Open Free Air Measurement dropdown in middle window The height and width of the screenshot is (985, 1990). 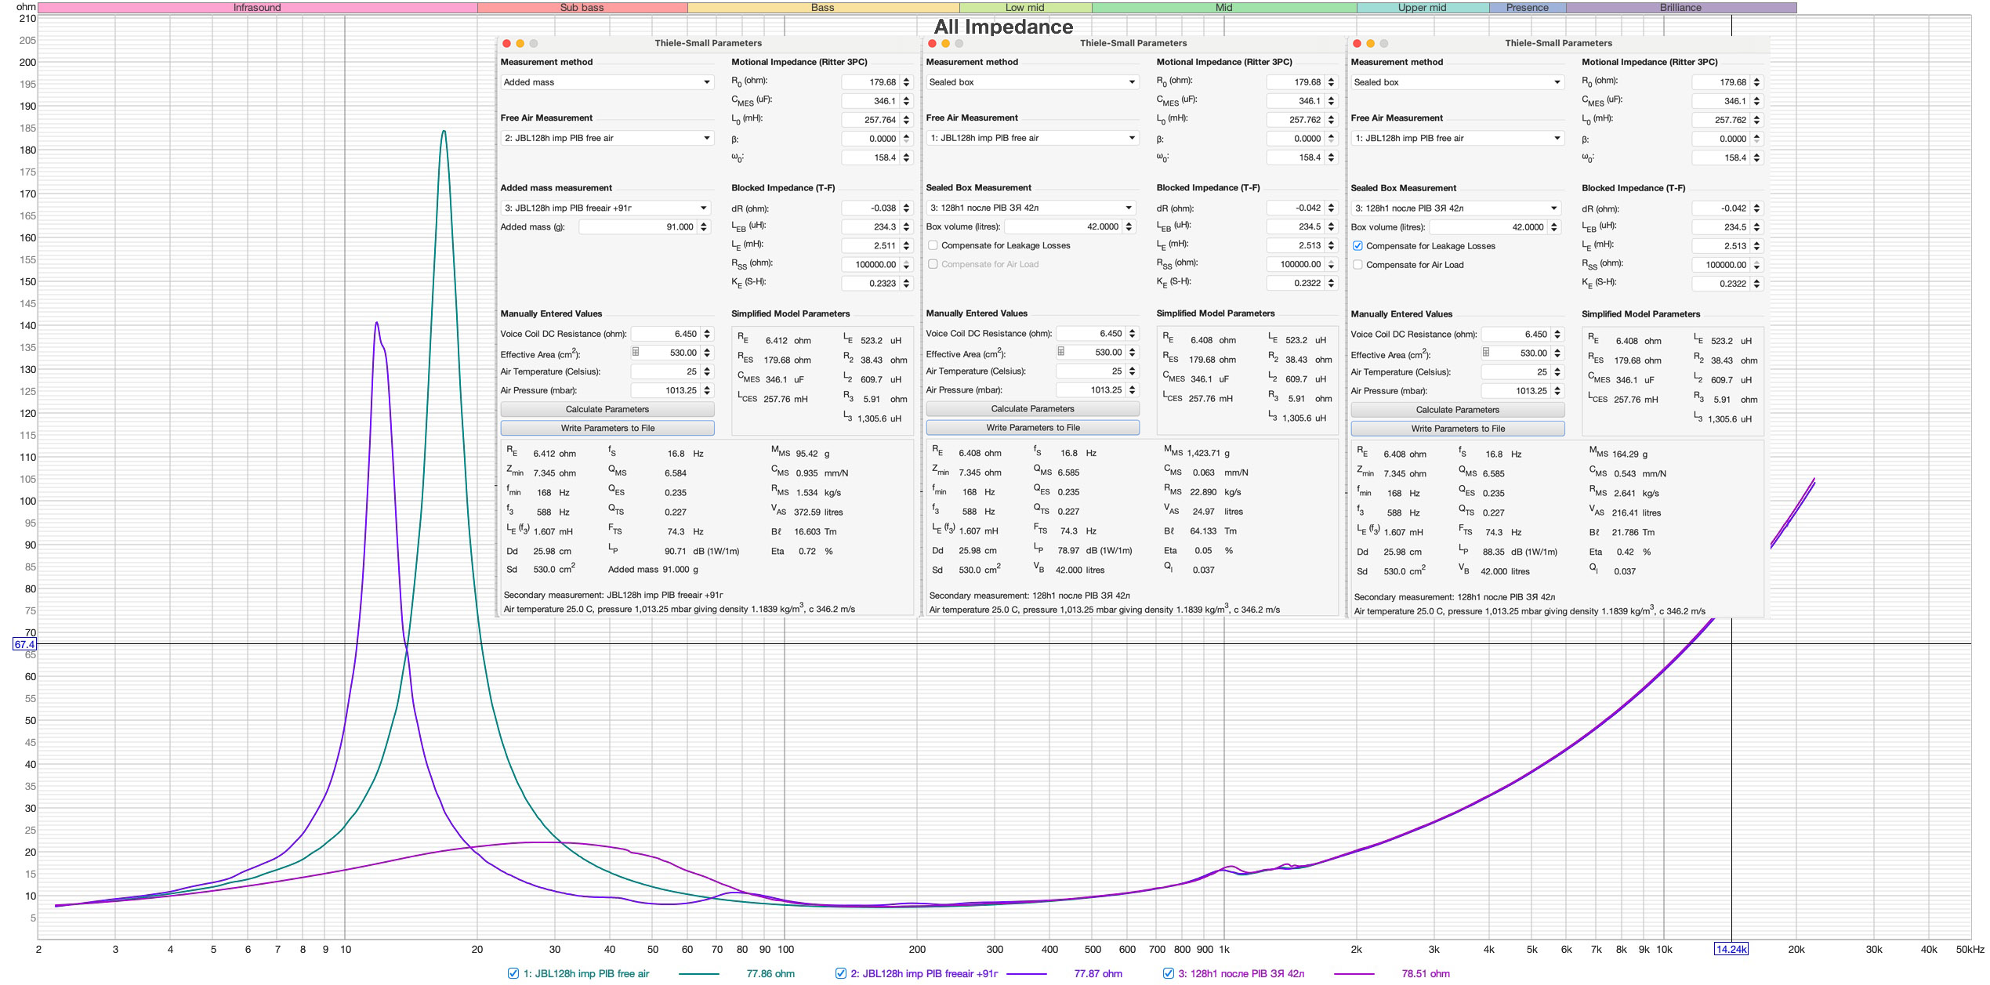click(1032, 138)
